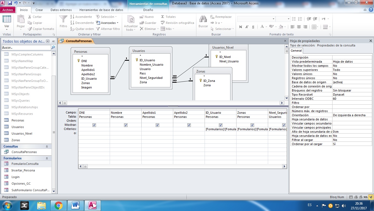Click Reemplazar command

(222, 17)
